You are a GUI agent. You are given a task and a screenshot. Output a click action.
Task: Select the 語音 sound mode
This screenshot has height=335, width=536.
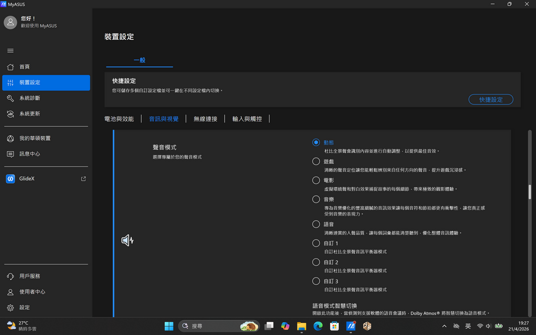[x=316, y=224]
